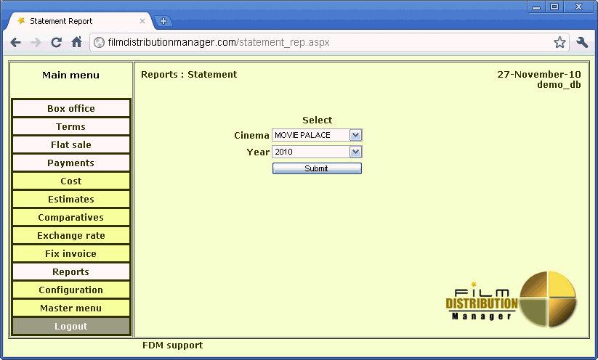
Task: Reload the page with the refresh icon
Action: click(x=56, y=43)
